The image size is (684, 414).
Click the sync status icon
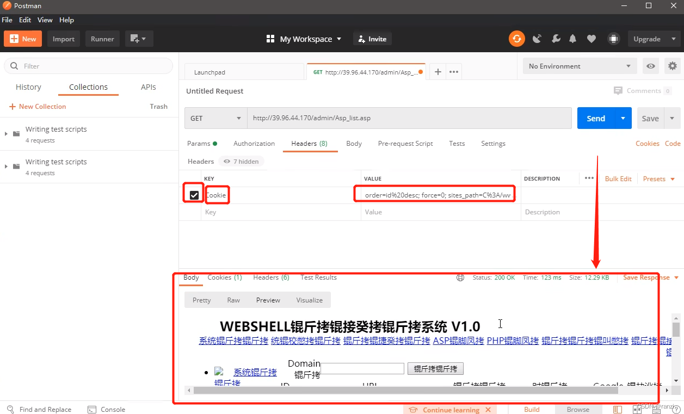pos(517,39)
